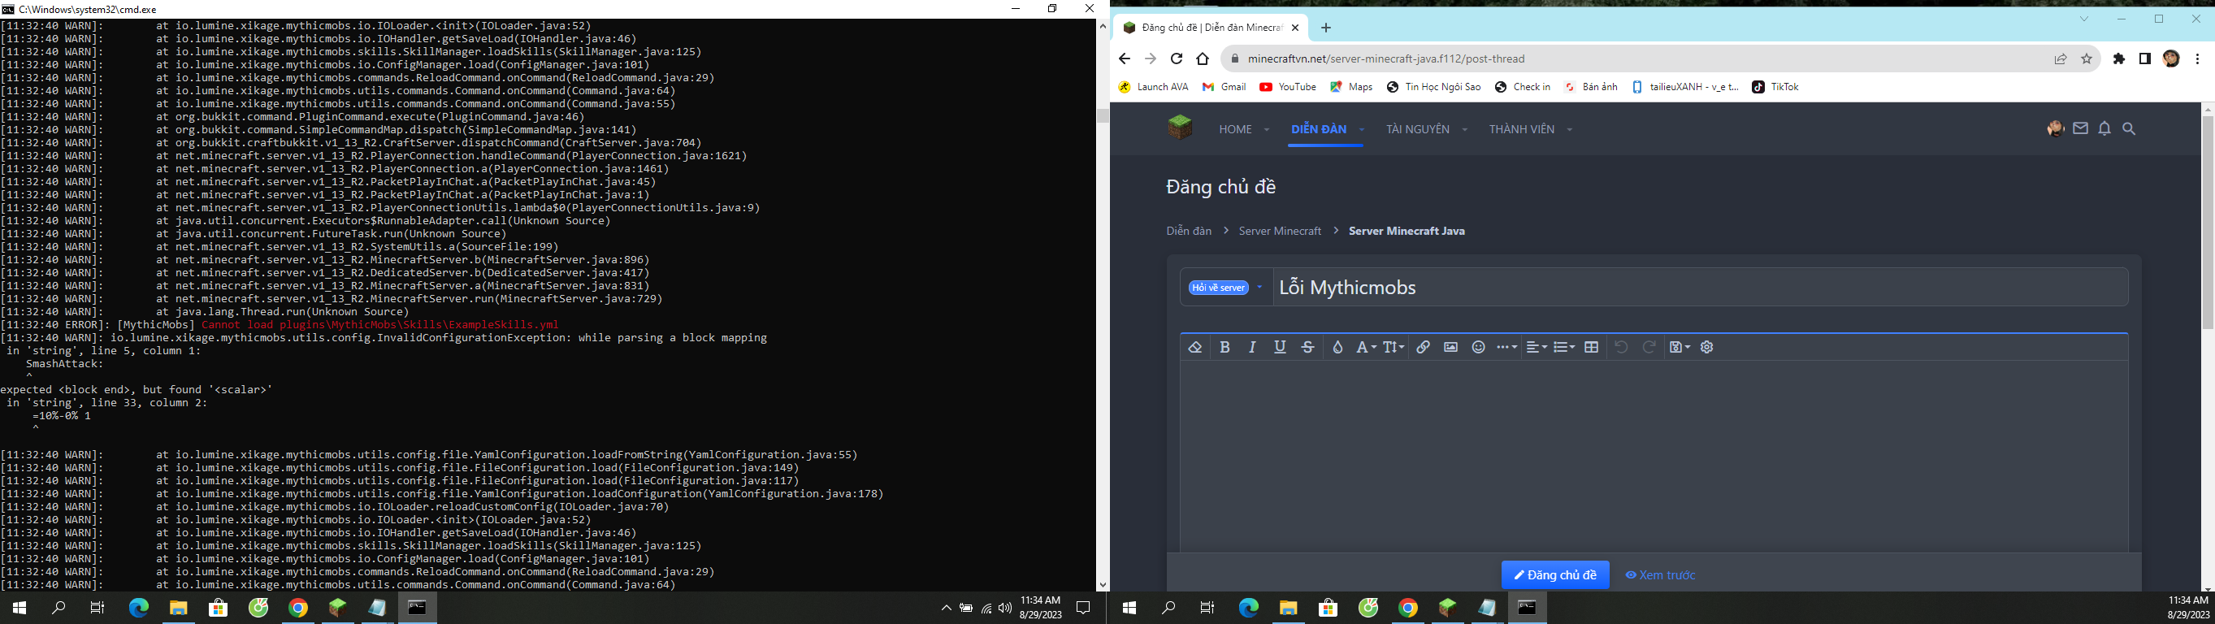This screenshot has height=624, width=2215.
Task: Open forum alerts bell icon
Action: pyautogui.click(x=2104, y=129)
